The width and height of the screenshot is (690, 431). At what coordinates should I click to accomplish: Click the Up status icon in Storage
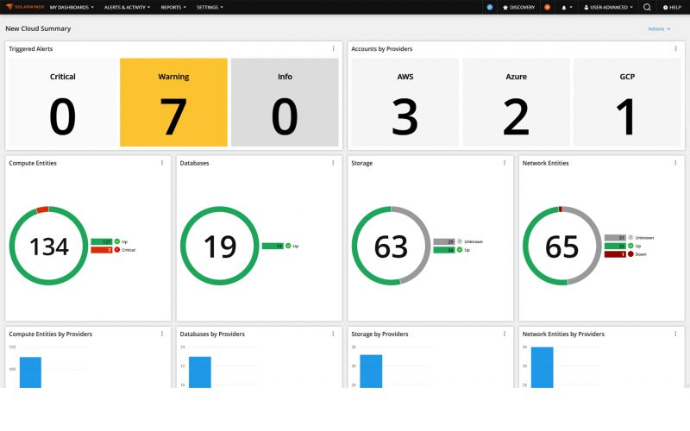pos(460,250)
